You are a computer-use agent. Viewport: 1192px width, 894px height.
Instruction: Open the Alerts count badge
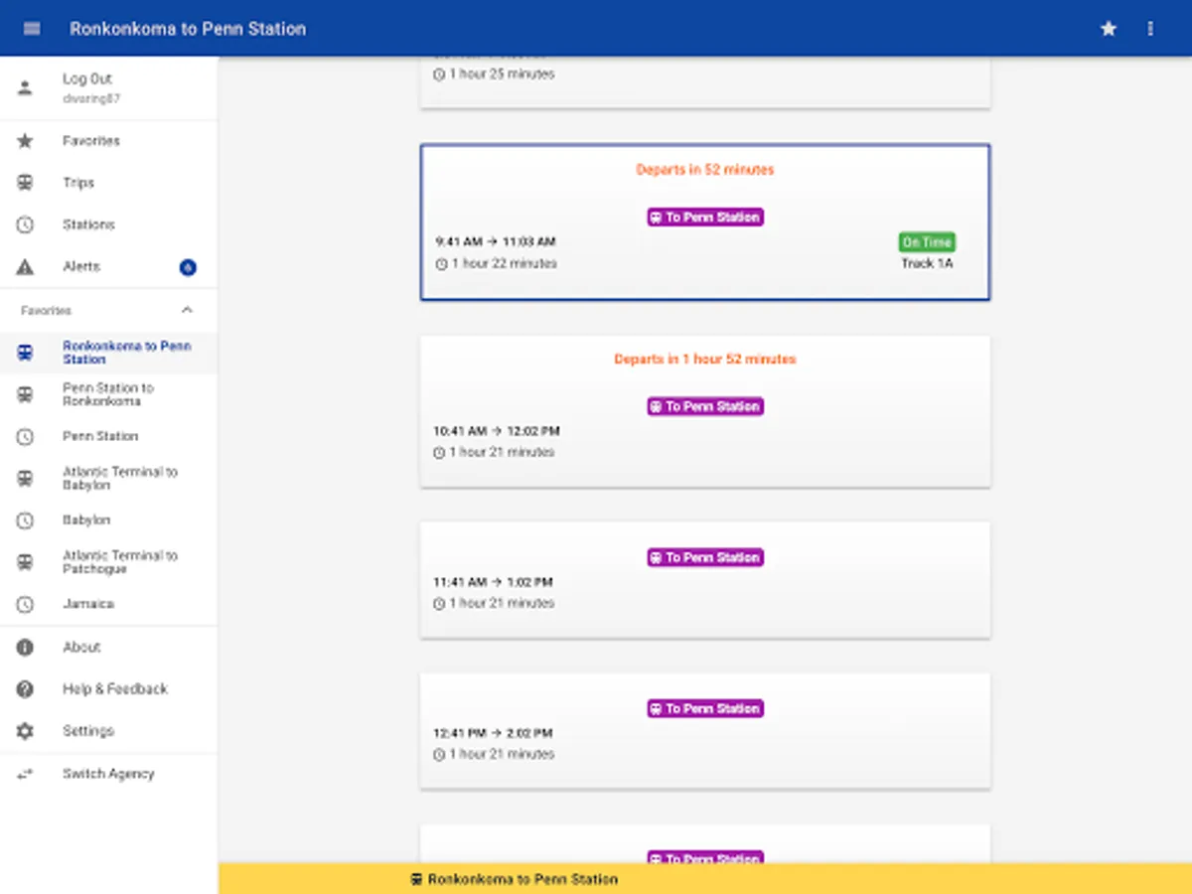tap(188, 266)
